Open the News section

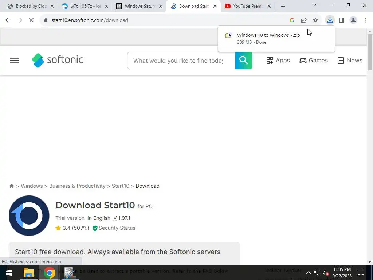click(x=350, y=61)
